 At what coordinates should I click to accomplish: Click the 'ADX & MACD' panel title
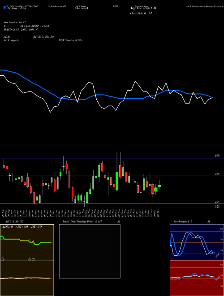coord(14,222)
